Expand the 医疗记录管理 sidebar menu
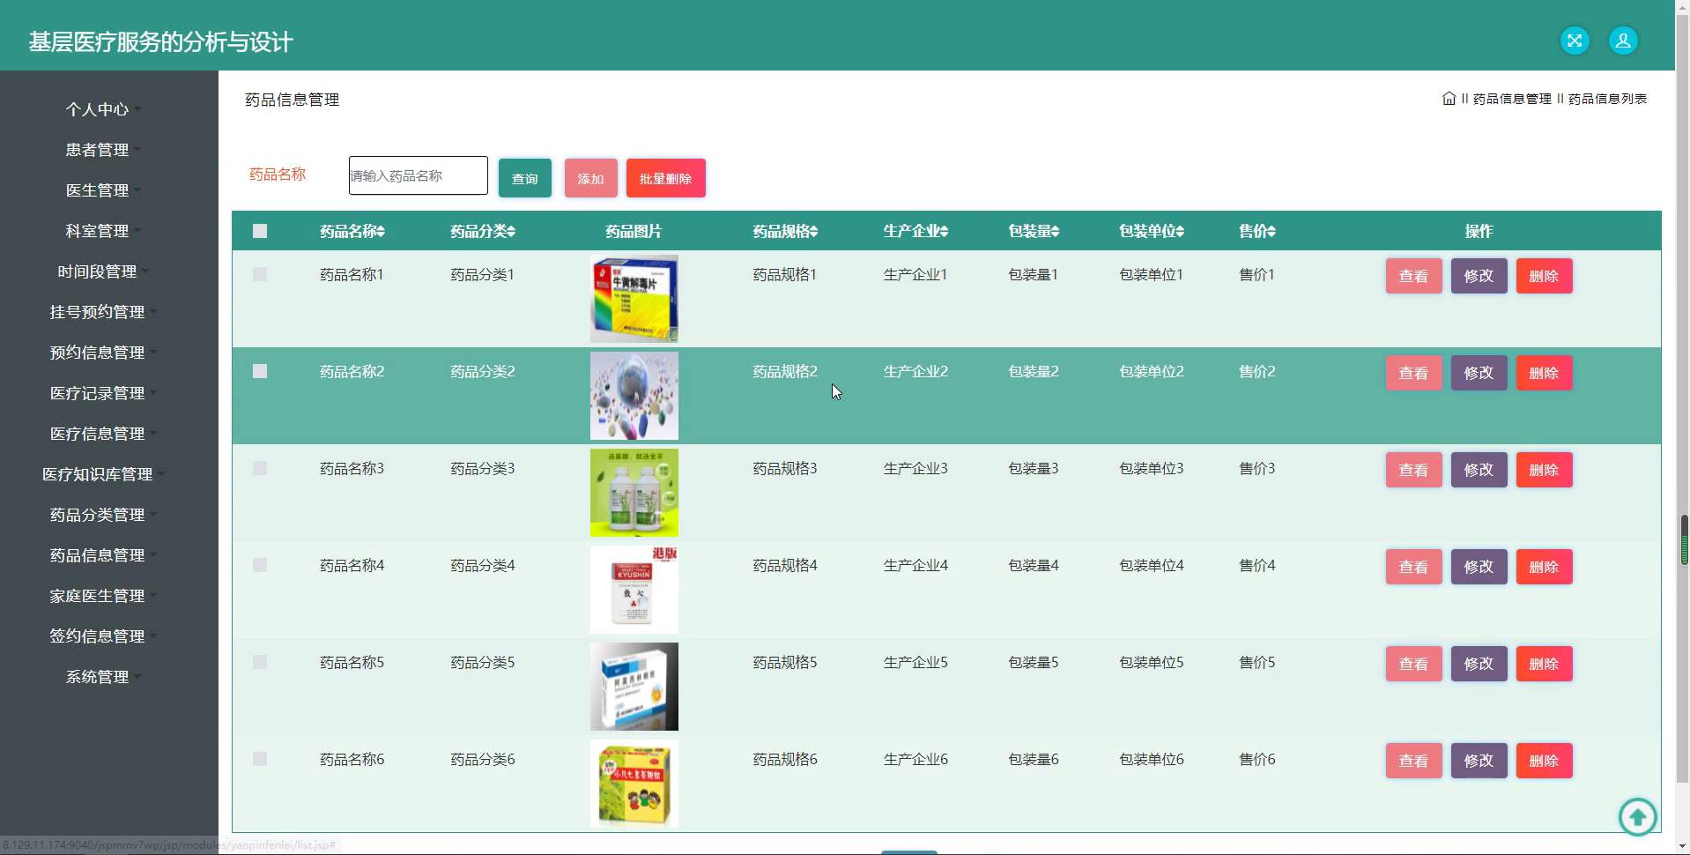This screenshot has width=1690, height=855. 104,393
